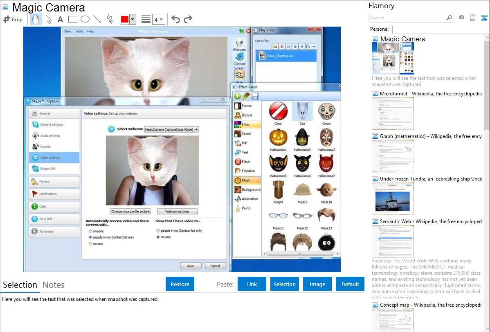
Task: Select the Knight helmet mask
Action: click(x=278, y=192)
